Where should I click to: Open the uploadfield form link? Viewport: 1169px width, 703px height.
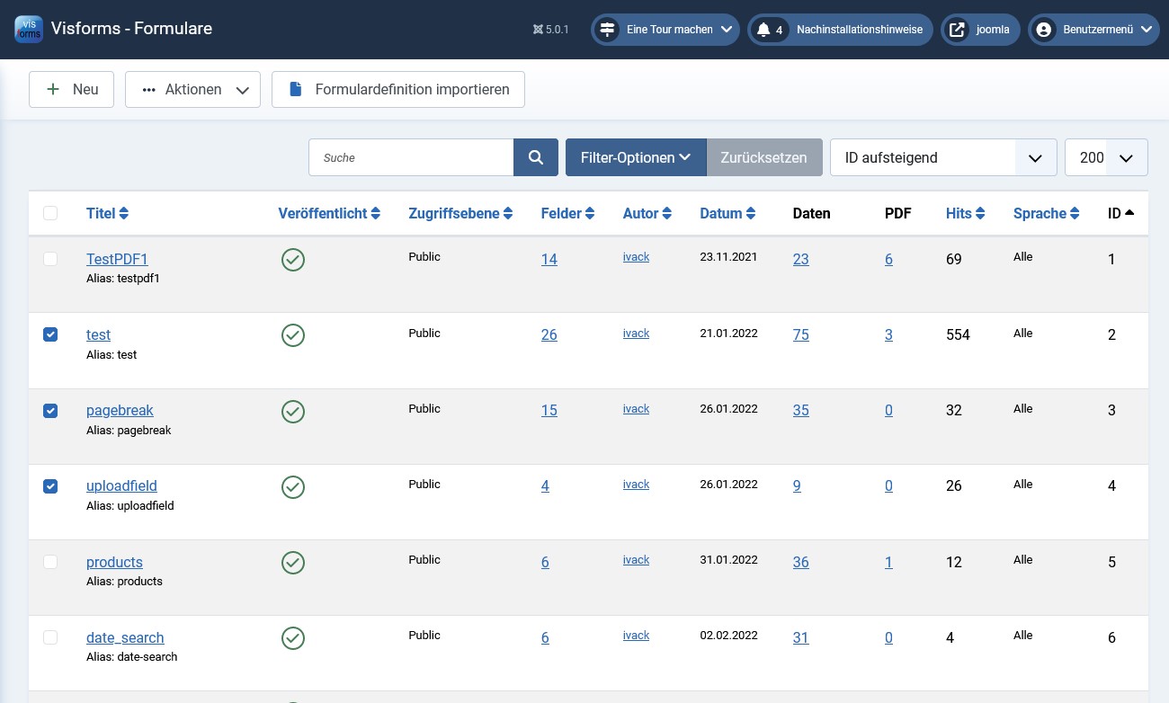(x=121, y=486)
